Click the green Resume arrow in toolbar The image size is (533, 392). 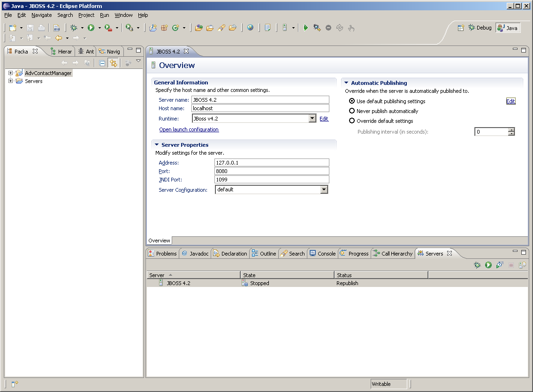pyautogui.click(x=305, y=28)
